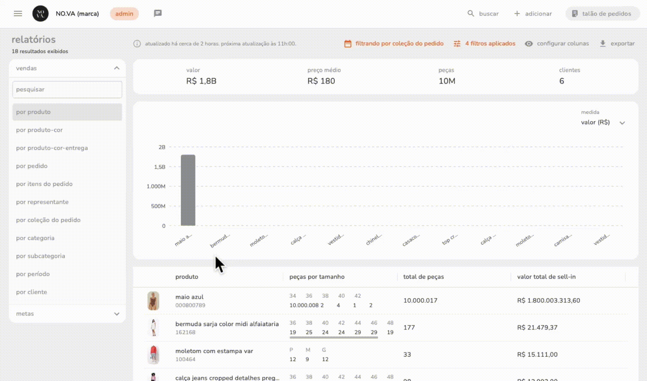Screen dimensions: 647x381
Task: Open the chat messages icon
Action: click(158, 13)
